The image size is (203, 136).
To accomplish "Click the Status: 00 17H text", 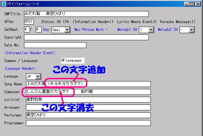I will point(55,22).
